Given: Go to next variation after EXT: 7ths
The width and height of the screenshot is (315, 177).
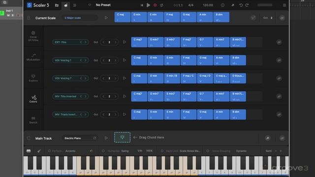Looking at the screenshot, I should click(x=85, y=42).
